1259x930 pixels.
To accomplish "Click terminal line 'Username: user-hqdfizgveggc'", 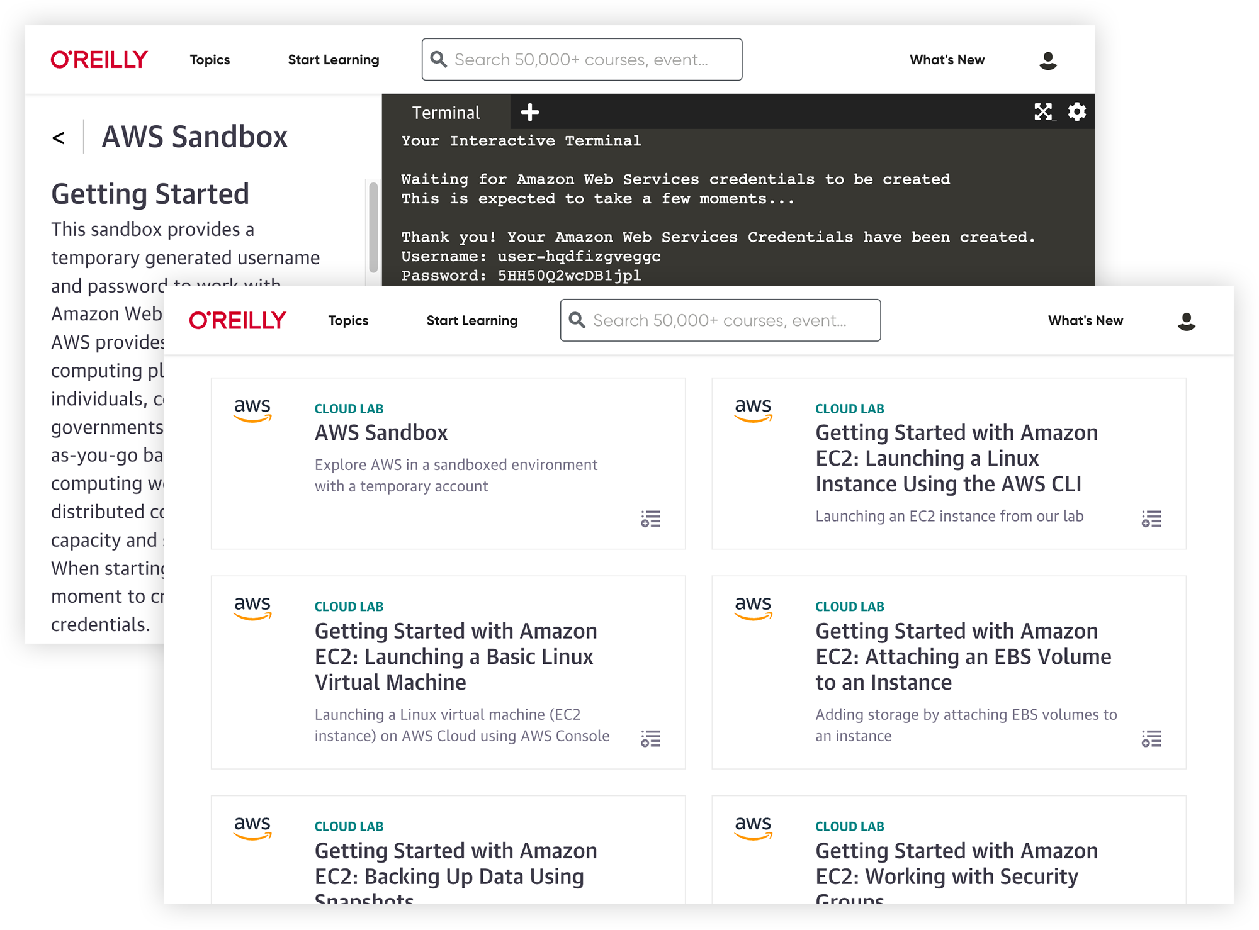I will point(531,256).
